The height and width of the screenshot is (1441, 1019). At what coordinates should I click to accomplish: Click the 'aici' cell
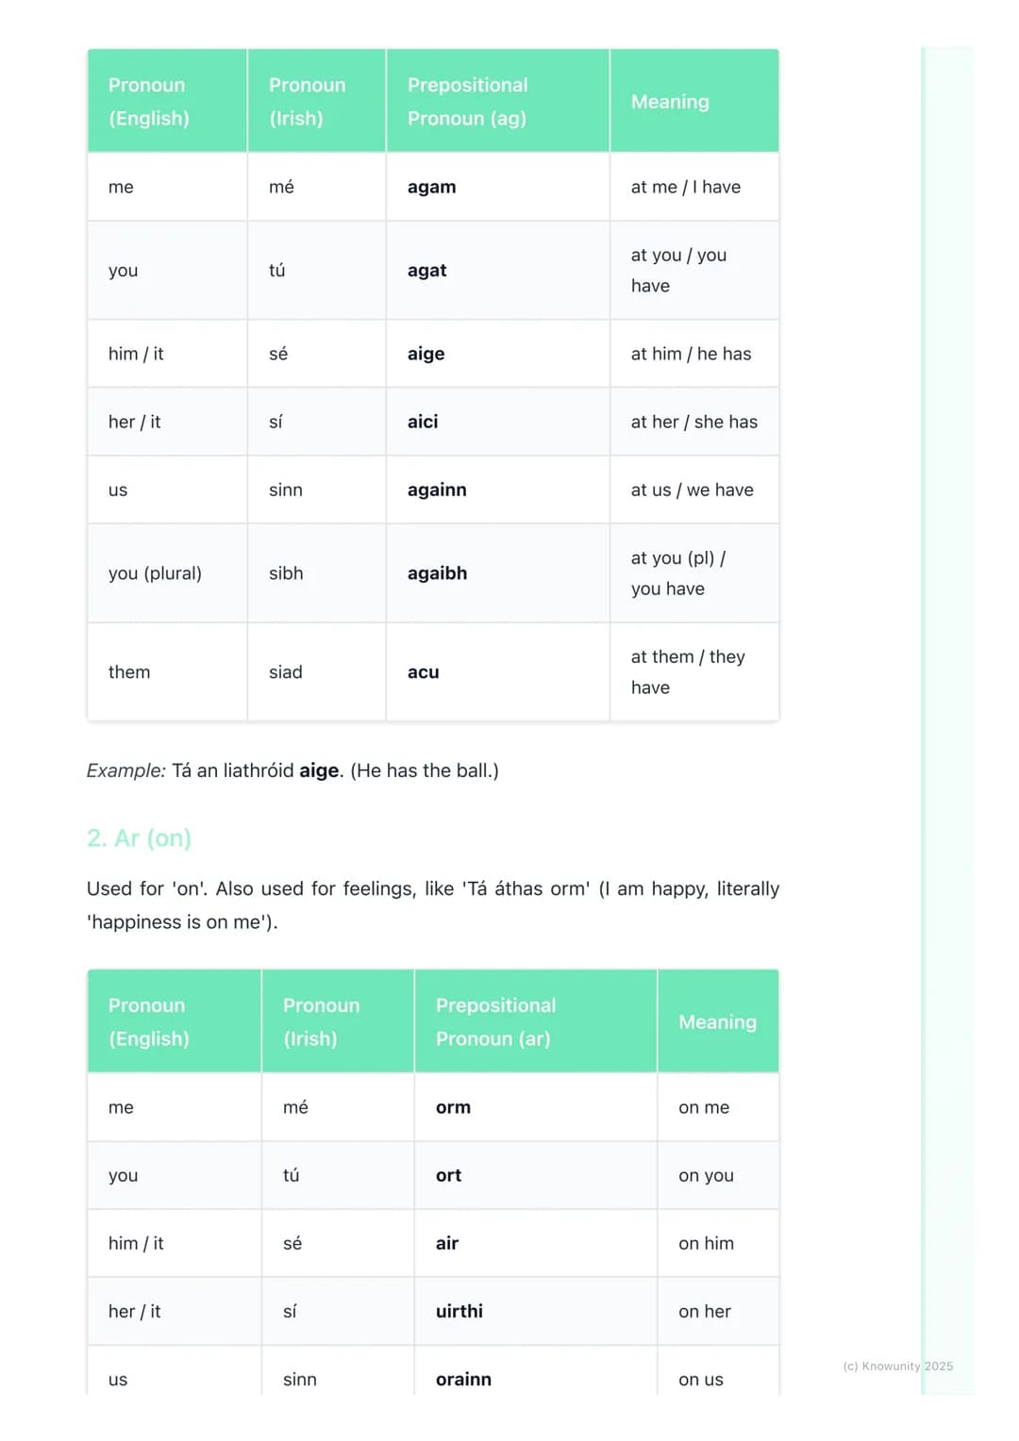tap(497, 422)
